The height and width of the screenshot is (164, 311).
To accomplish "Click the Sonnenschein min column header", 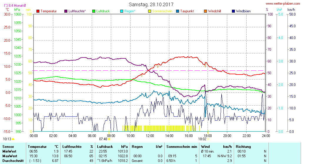I will click(182, 147).
